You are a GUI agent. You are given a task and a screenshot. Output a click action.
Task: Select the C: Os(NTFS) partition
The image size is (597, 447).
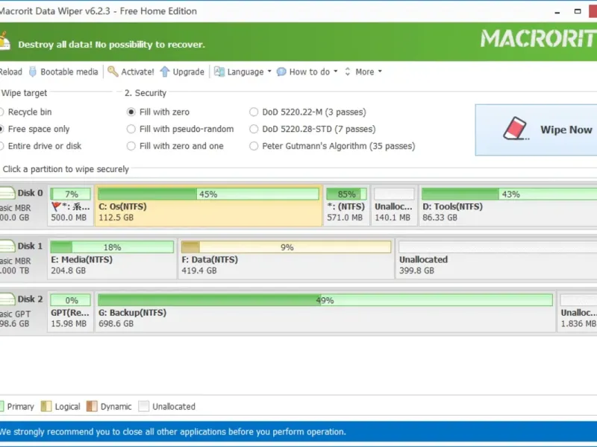(208, 206)
